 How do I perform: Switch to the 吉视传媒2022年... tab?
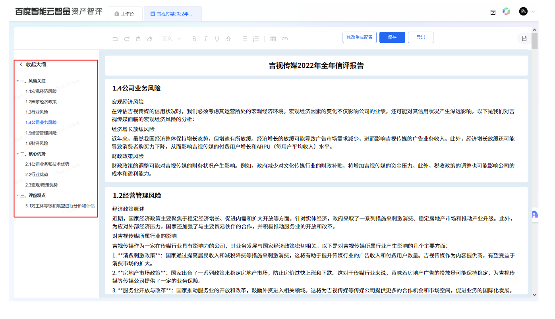pos(172,14)
